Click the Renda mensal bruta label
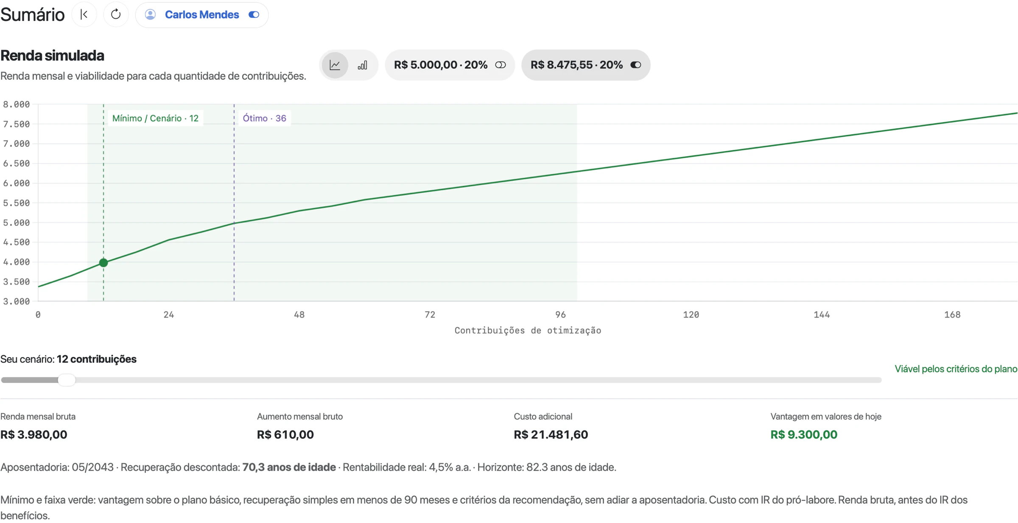 [x=38, y=416]
